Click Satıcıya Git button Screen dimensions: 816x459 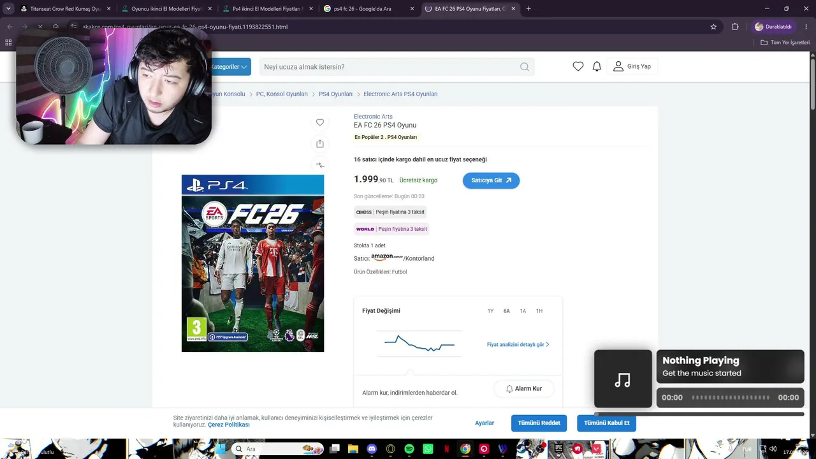tap(491, 180)
